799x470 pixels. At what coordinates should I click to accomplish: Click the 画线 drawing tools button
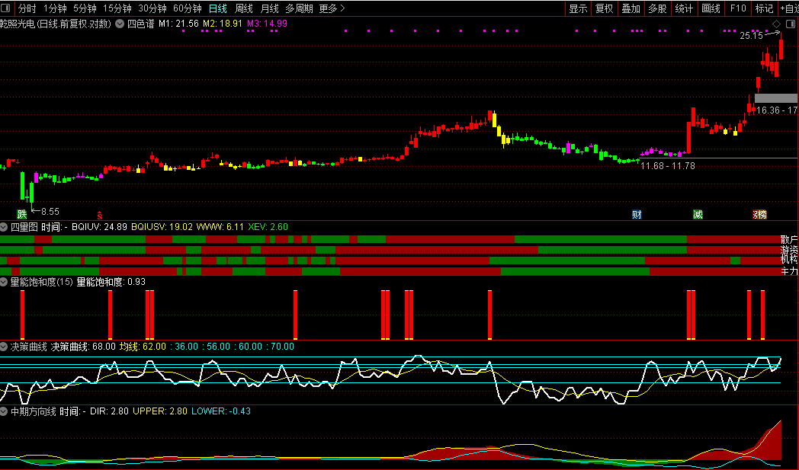(x=711, y=8)
